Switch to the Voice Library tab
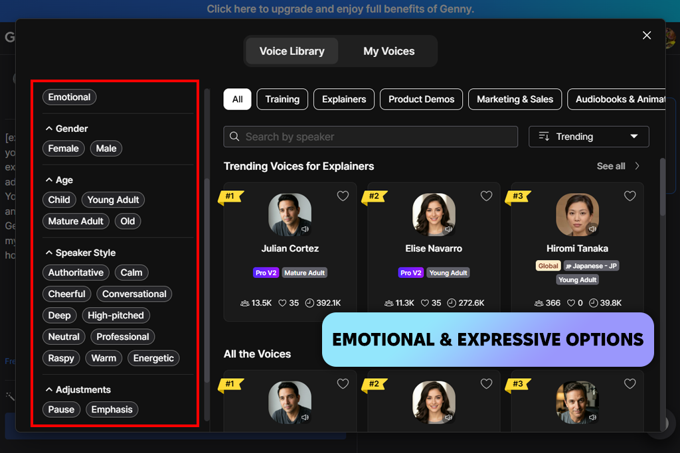Image resolution: width=680 pixels, height=453 pixels. [292, 51]
